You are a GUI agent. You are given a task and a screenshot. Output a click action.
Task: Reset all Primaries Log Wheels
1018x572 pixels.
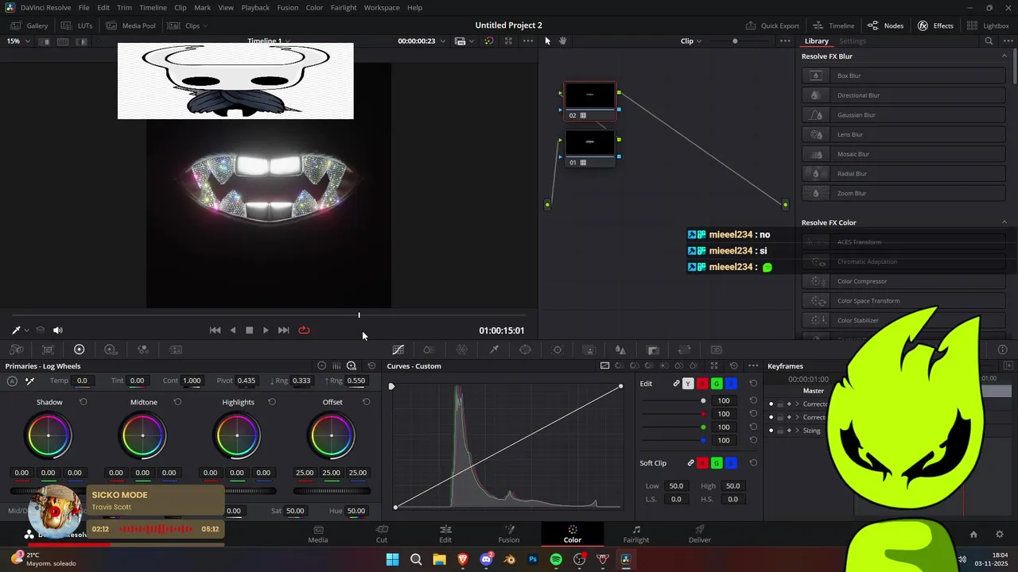pos(371,366)
